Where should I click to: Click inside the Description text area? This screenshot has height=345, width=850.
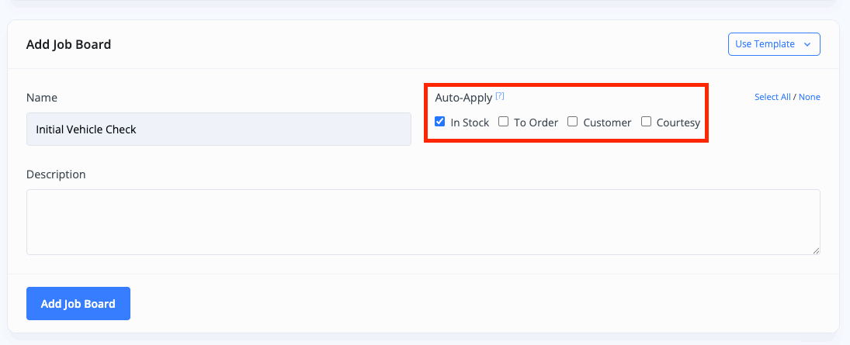pos(423,222)
